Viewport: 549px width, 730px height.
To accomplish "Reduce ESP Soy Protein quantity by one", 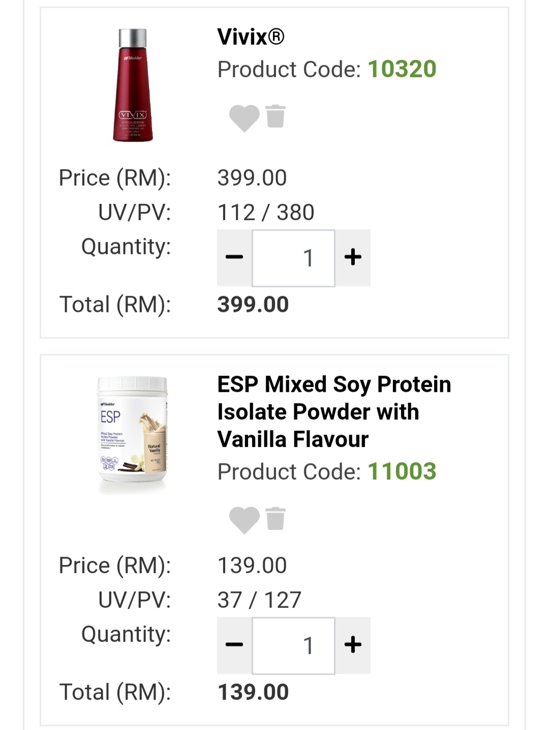I will point(234,645).
